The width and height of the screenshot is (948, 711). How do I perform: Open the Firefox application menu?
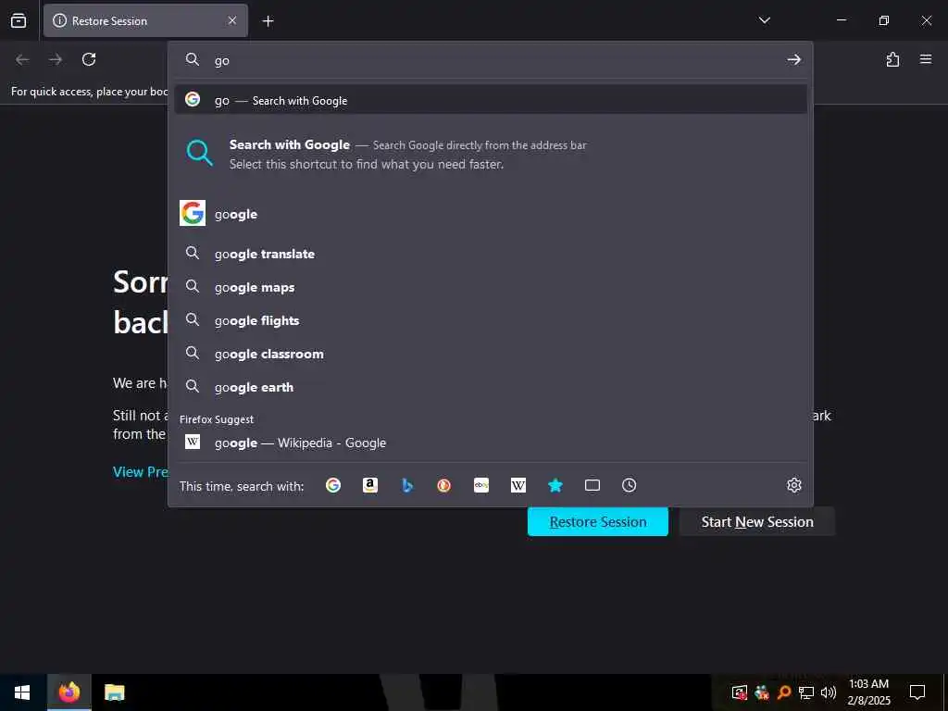coord(926,59)
